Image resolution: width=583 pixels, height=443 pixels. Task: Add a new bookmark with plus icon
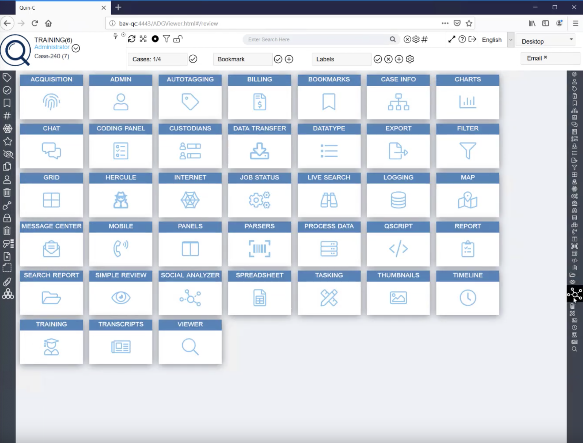289,59
